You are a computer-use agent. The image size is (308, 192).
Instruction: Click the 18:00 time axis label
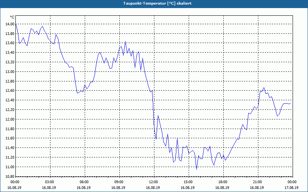(x=223, y=182)
